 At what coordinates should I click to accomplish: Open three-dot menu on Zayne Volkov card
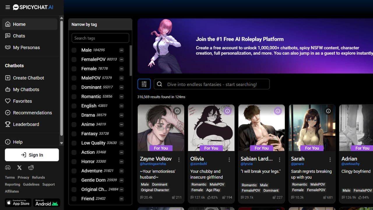coord(179,160)
